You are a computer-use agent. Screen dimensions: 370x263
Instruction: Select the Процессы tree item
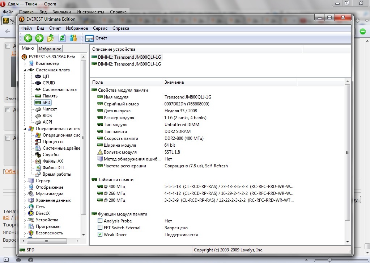coord(53,142)
